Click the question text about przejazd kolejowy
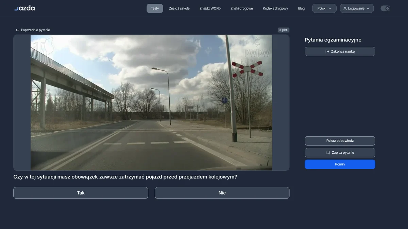Image resolution: width=408 pixels, height=229 pixels. [125, 177]
